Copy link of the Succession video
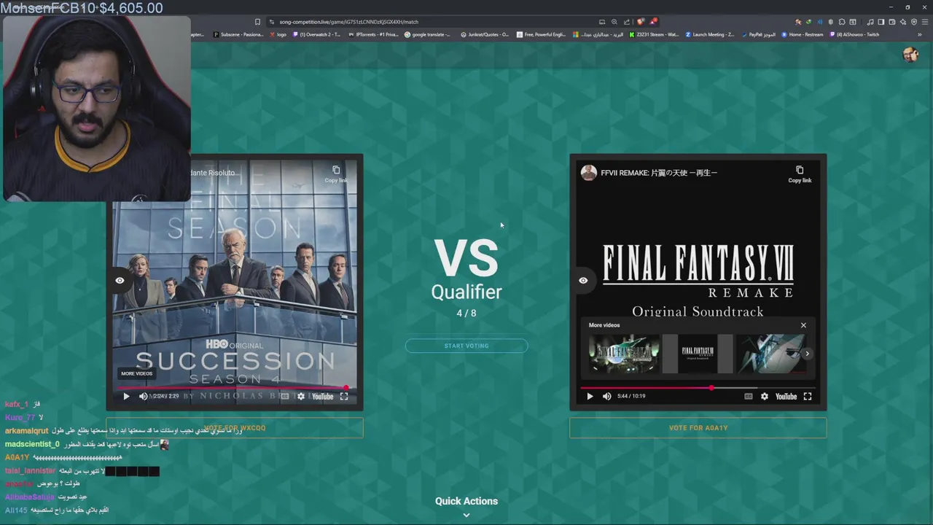 coord(336,174)
